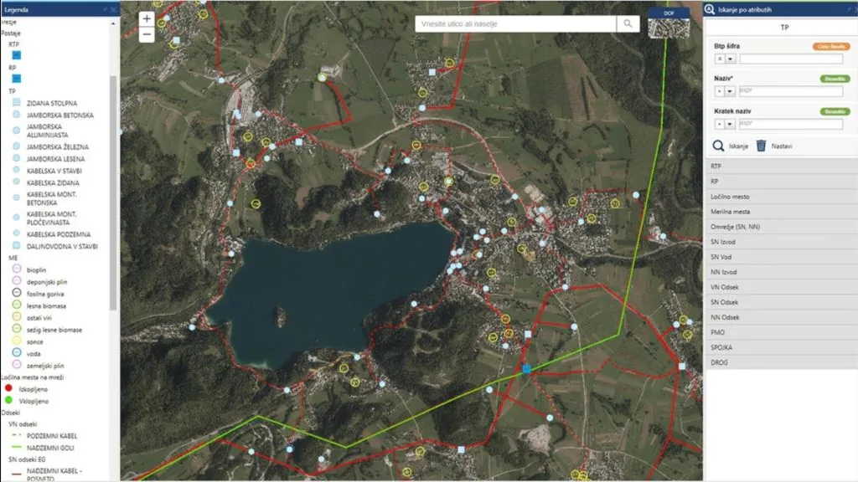Screen dimensions: 858x482
Task: Click the Kratek naziv expression field
Action: click(791, 124)
